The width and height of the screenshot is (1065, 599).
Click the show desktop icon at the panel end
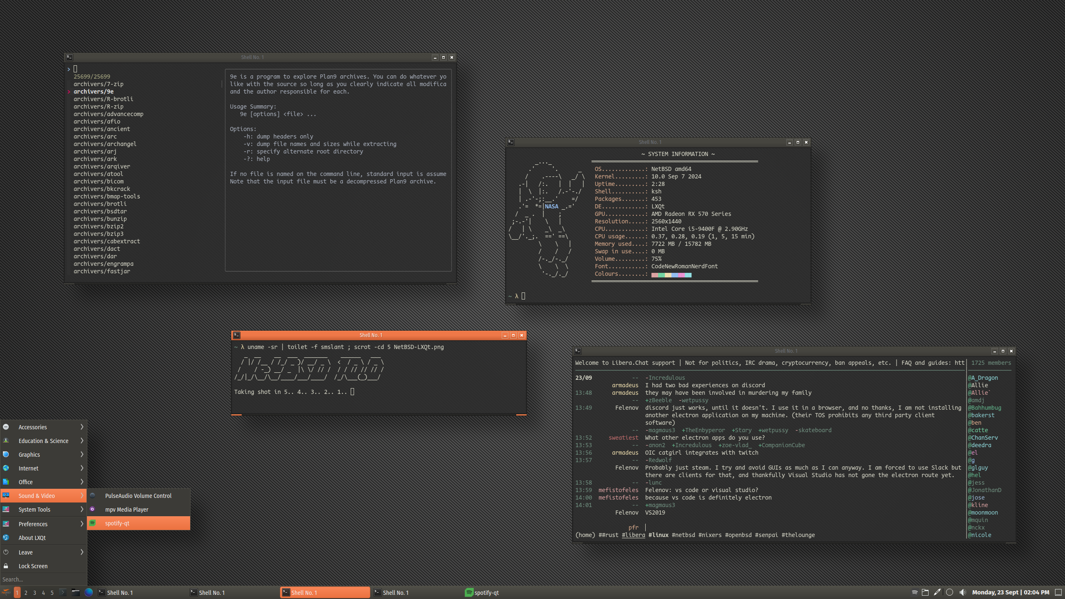1059,592
